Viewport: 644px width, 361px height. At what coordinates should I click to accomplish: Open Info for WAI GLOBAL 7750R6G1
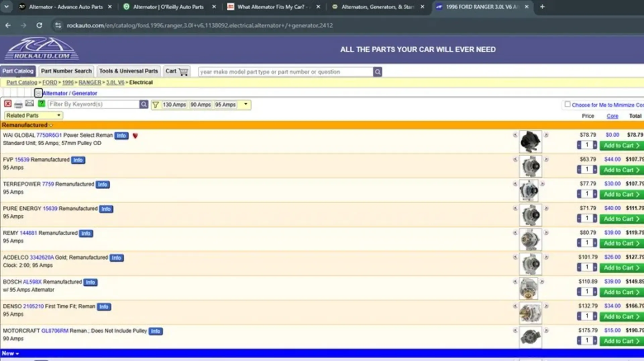(x=121, y=136)
